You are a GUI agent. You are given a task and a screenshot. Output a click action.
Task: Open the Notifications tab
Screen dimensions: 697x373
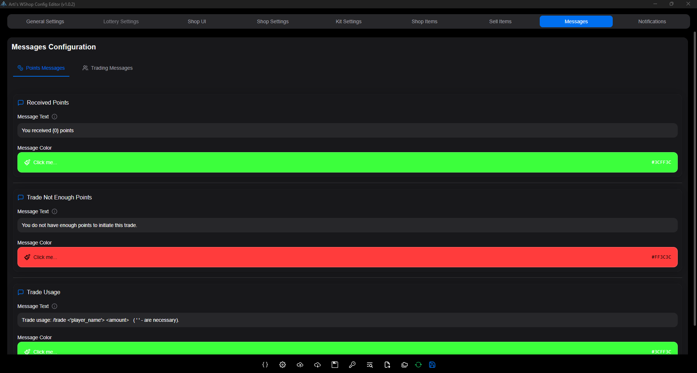652,21
